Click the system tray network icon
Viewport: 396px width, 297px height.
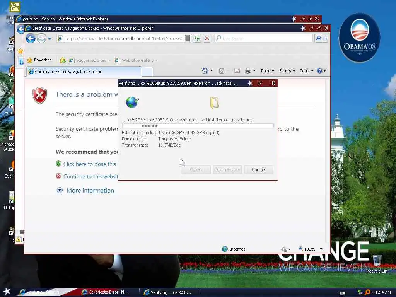pyautogui.click(x=360, y=292)
